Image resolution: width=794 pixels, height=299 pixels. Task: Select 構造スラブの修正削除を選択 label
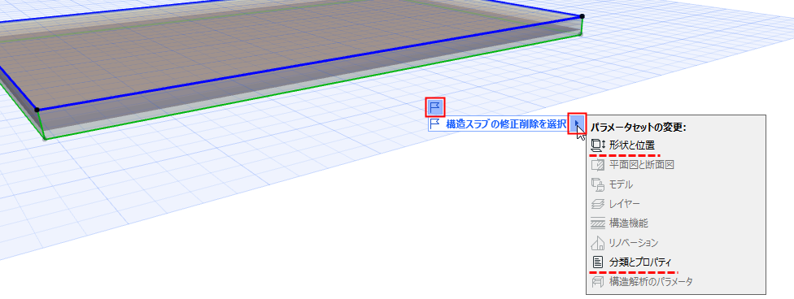(x=506, y=123)
